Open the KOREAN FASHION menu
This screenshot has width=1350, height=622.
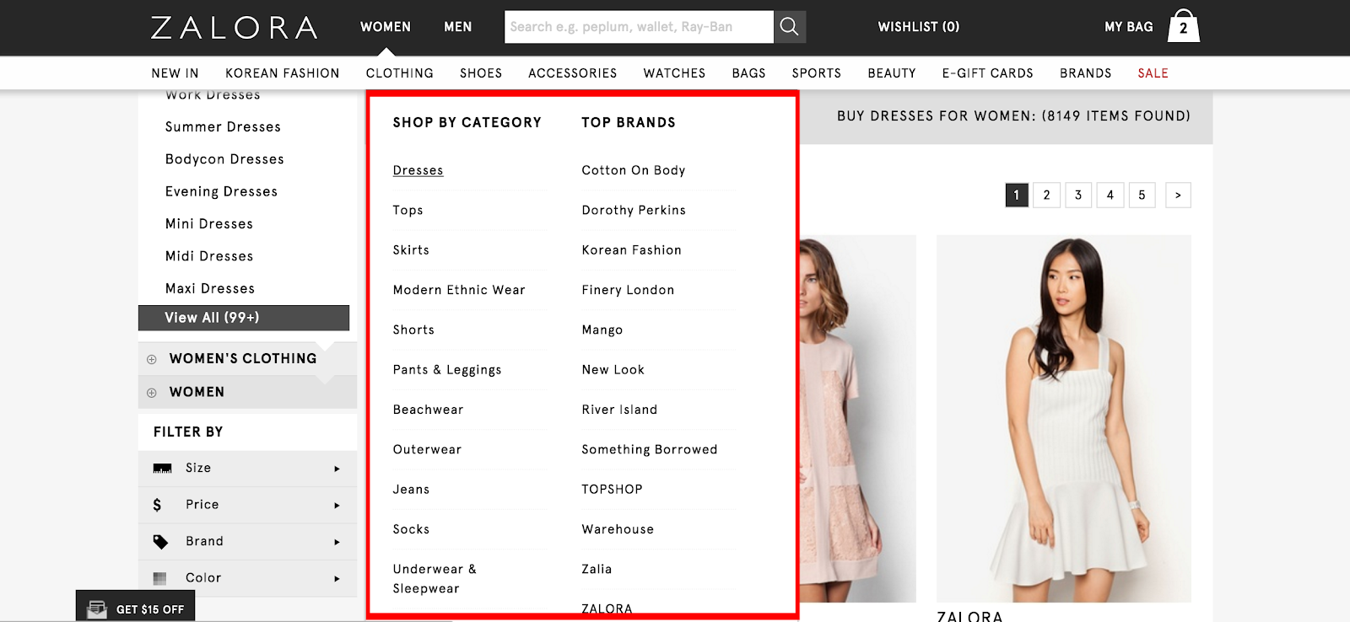coord(283,73)
